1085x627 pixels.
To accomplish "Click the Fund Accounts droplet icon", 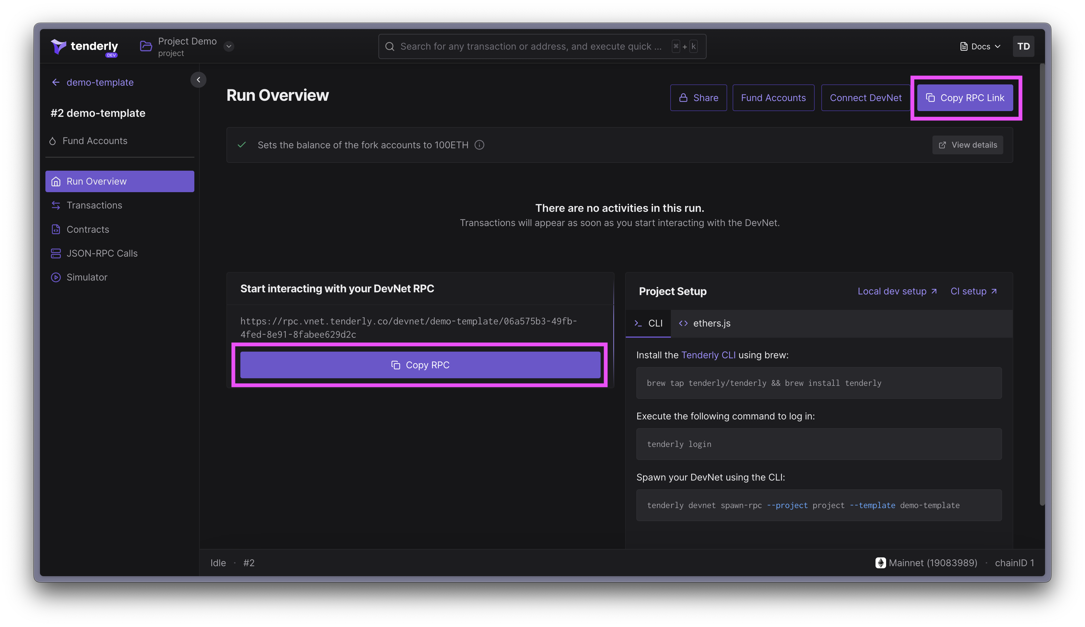I will (53, 141).
